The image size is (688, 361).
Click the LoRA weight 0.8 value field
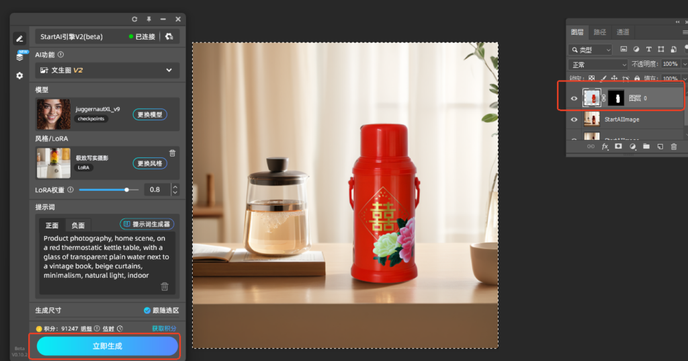pyautogui.click(x=157, y=190)
